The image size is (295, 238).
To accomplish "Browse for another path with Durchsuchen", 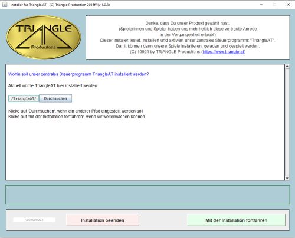I will click(x=55, y=98).
